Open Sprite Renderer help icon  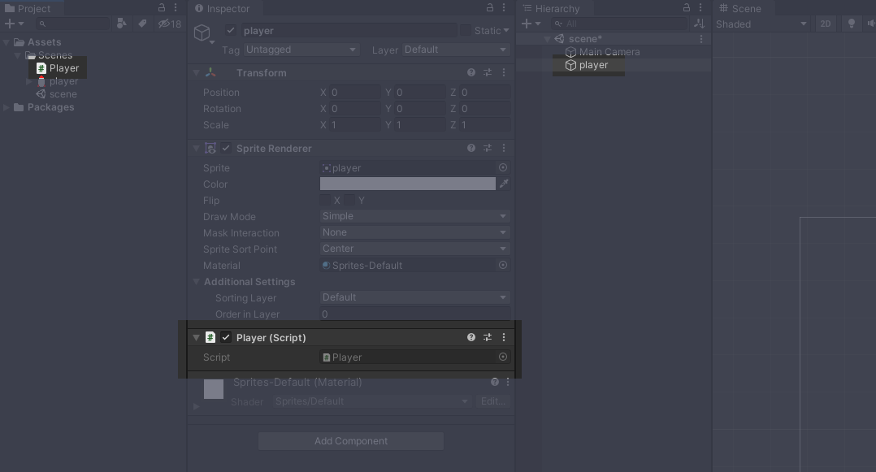click(471, 148)
